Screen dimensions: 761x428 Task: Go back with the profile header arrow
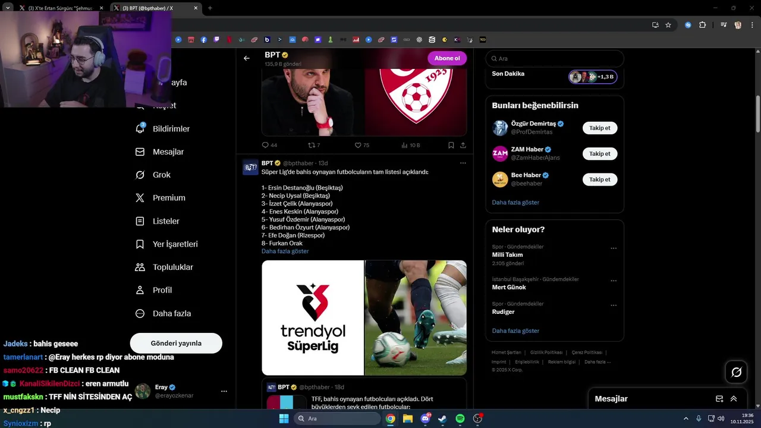[247, 58]
